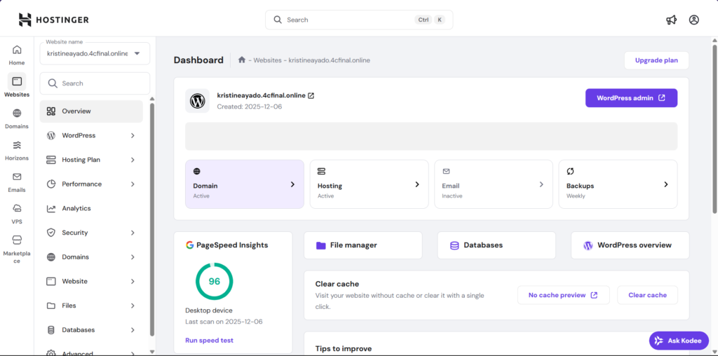Click the PageSpeed score circle showing 96
The image size is (718, 356).
coord(214,282)
